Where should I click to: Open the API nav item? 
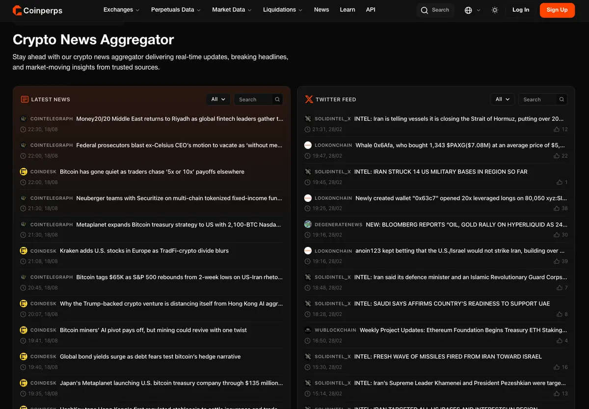coord(371,10)
